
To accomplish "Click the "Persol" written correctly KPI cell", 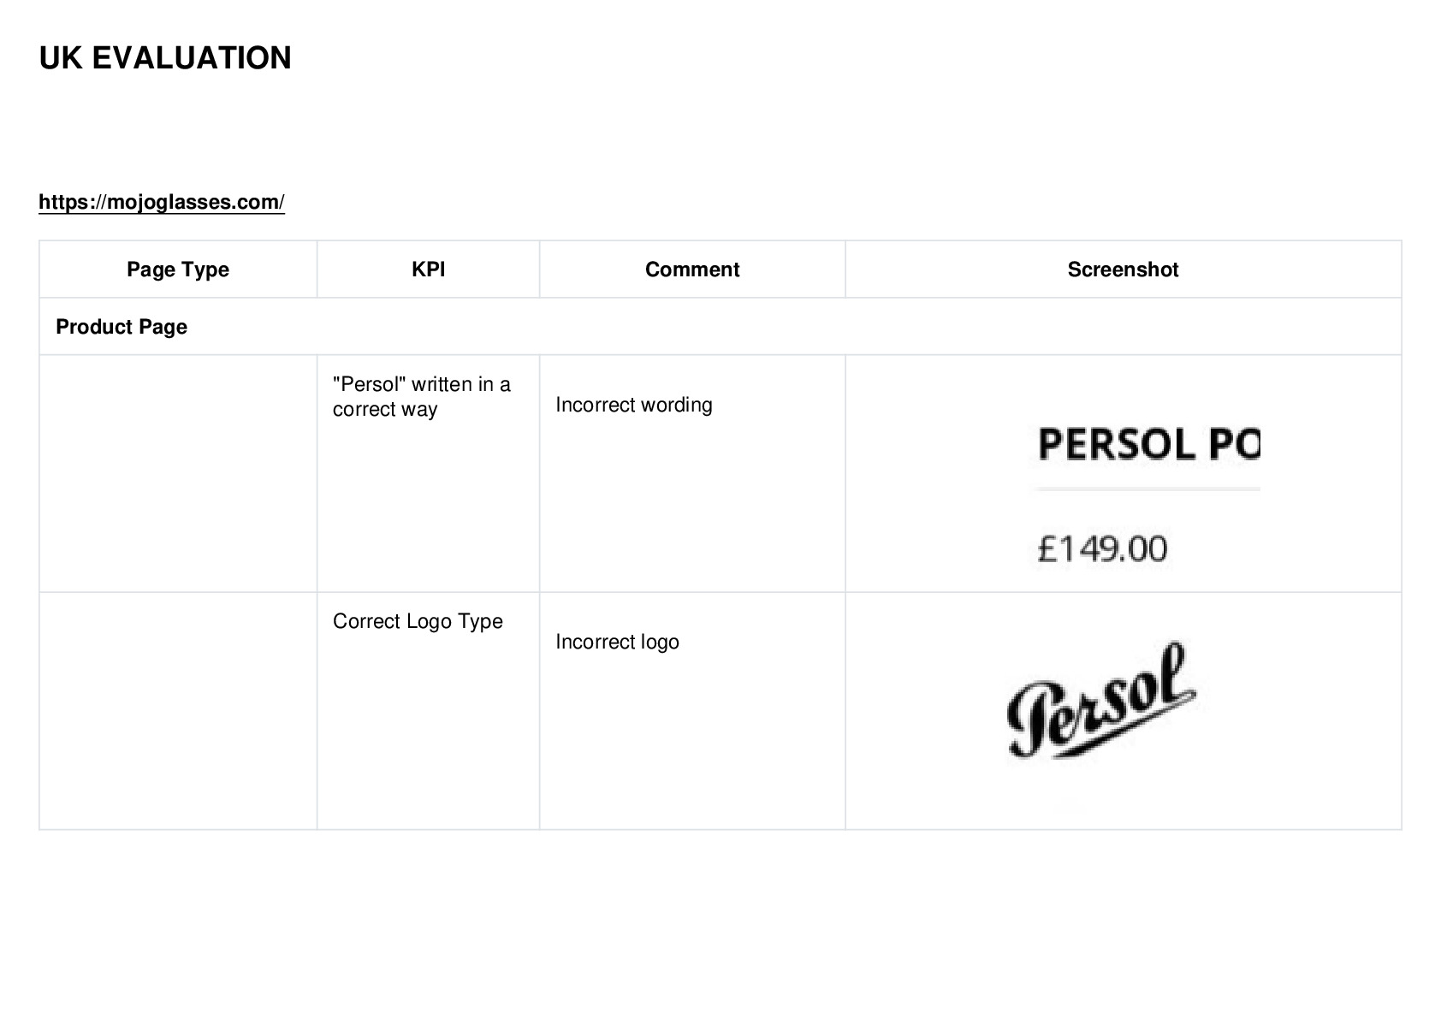I will point(429,473).
